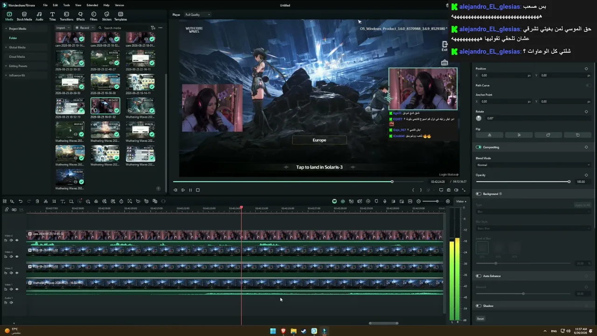The image size is (597, 336).
Task: Go to the Transitions tab
Action: pyautogui.click(x=66, y=16)
